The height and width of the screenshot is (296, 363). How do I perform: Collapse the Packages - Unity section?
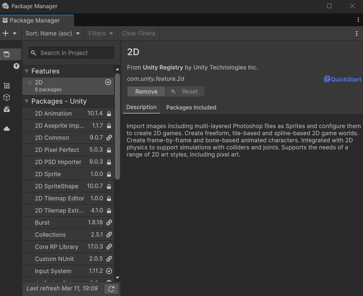(27, 101)
